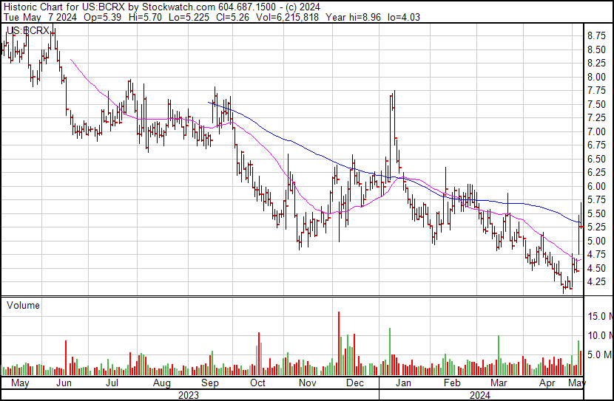Click the 'Volume' panel label

tap(23, 305)
